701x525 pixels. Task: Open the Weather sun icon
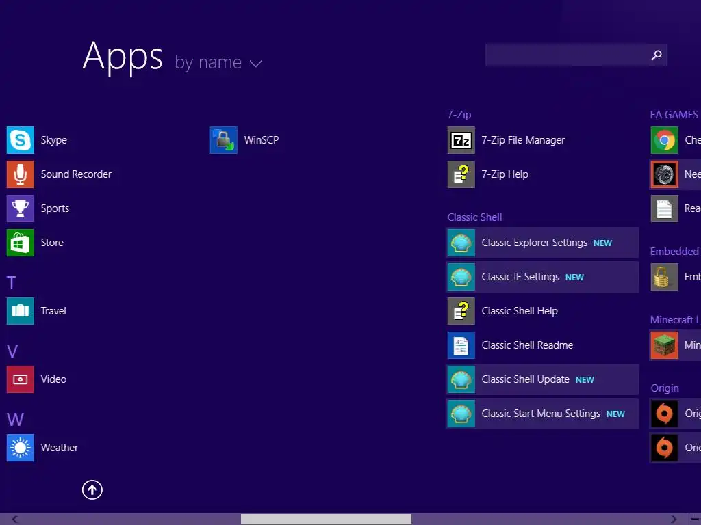coord(20,448)
